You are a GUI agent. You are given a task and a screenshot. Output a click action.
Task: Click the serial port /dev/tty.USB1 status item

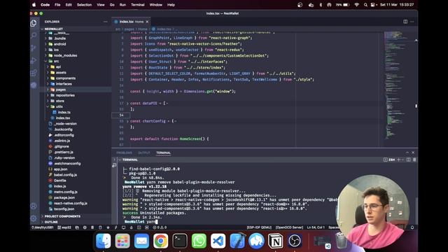click(43, 227)
